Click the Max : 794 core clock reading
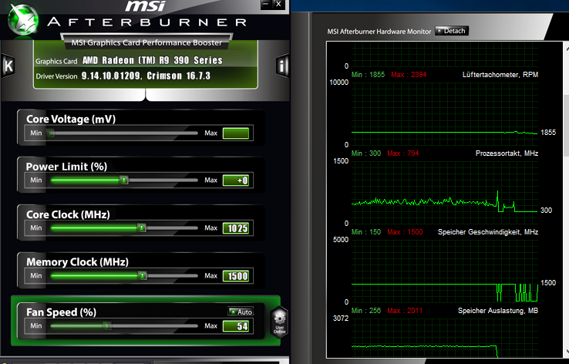This screenshot has width=569, height=364. [x=402, y=153]
